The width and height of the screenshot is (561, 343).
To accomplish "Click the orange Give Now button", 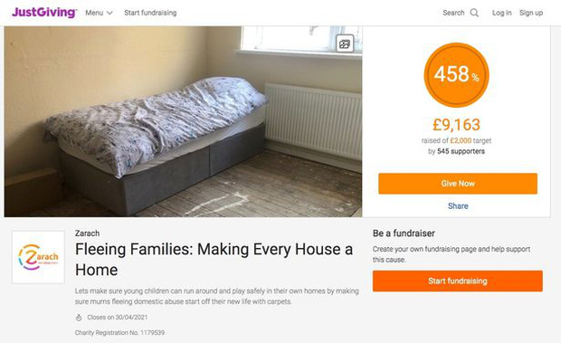I will 458,184.
